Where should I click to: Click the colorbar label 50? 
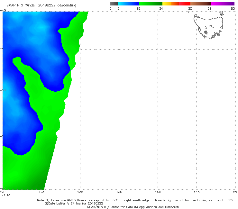point(190,8)
